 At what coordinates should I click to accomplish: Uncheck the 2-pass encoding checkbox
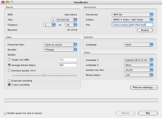[x=9, y=85]
